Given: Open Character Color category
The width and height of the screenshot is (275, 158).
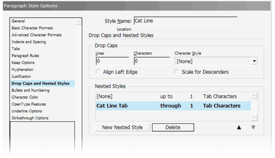Looking at the screenshot, I should point(25,97).
